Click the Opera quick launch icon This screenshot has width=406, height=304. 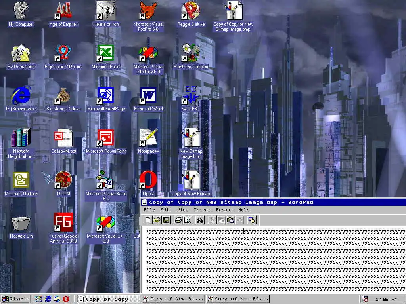pyautogui.click(x=66, y=299)
